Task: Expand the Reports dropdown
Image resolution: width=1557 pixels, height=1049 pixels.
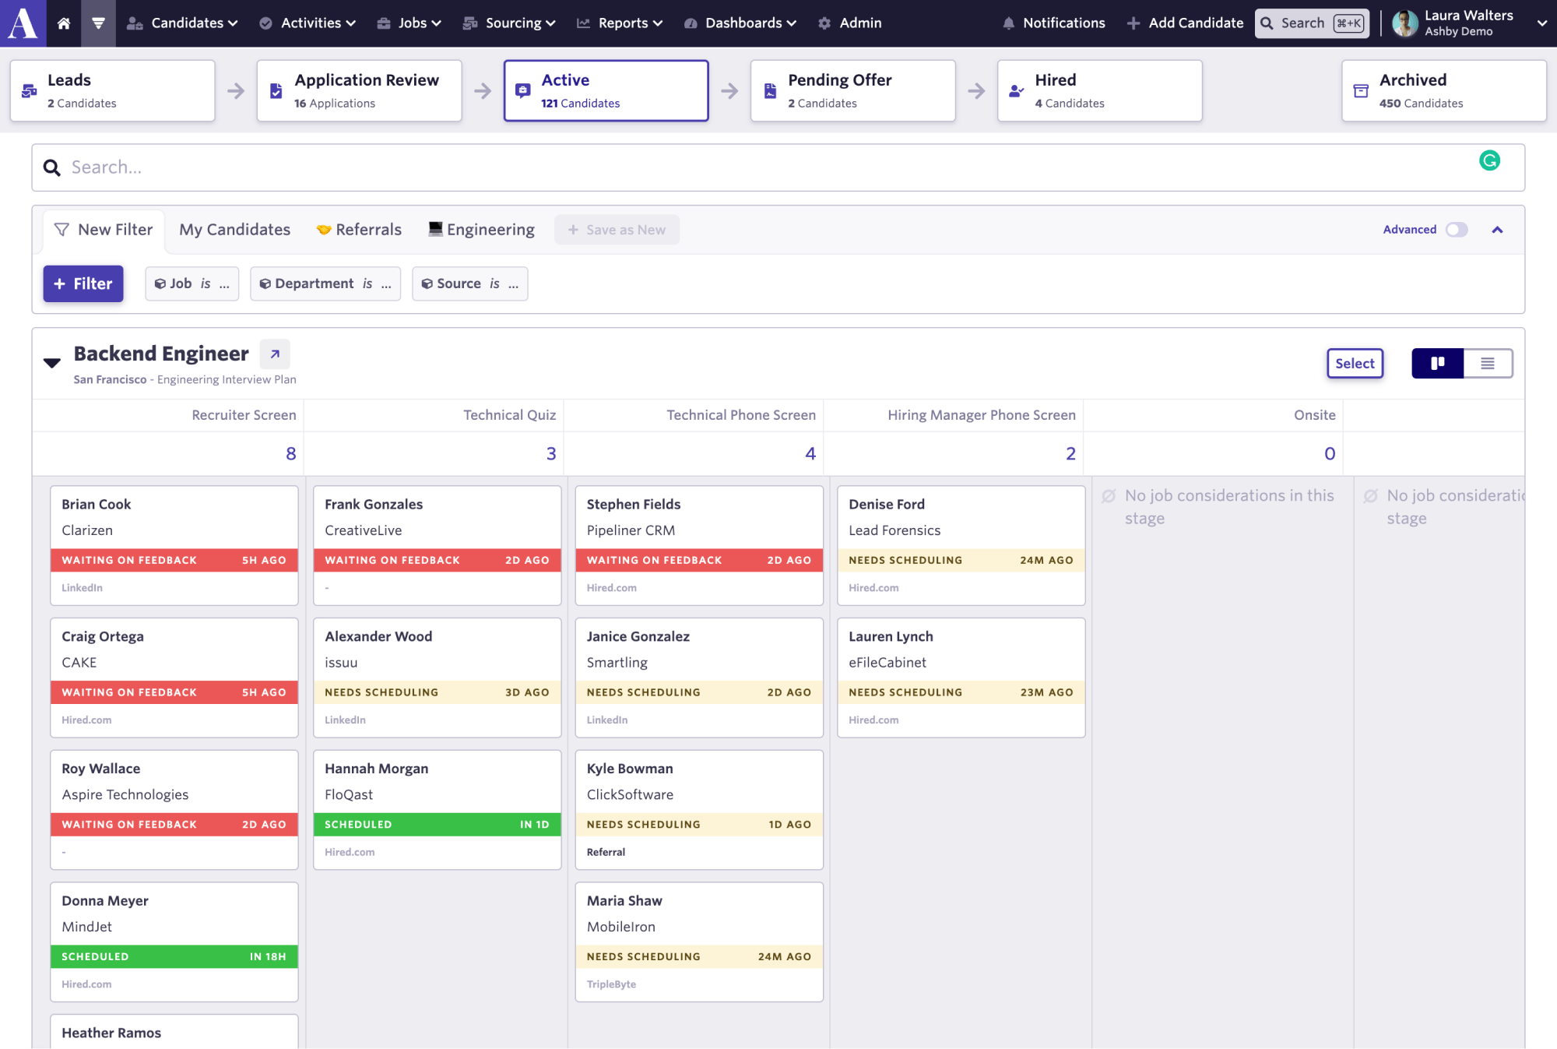Action: (x=620, y=23)
